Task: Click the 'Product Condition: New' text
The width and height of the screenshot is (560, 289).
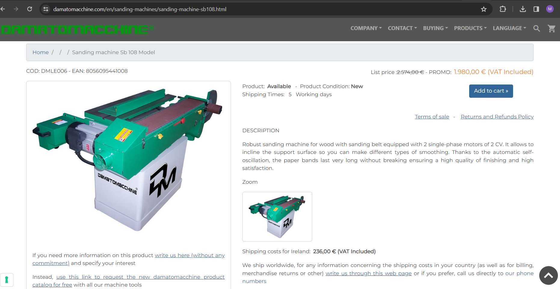Action: pyautogui.click(x=331, y=86)
